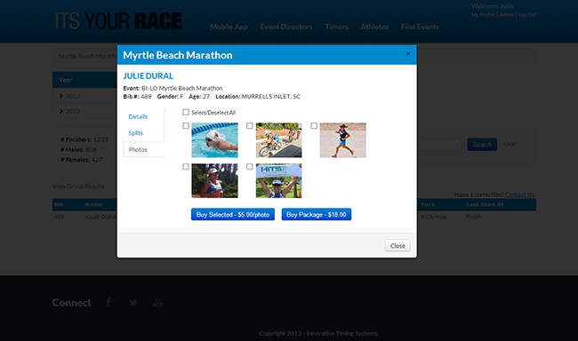This screenshot has width=578, height=341.
Task: Switch to the Splits tab
Action: [136, 133]
